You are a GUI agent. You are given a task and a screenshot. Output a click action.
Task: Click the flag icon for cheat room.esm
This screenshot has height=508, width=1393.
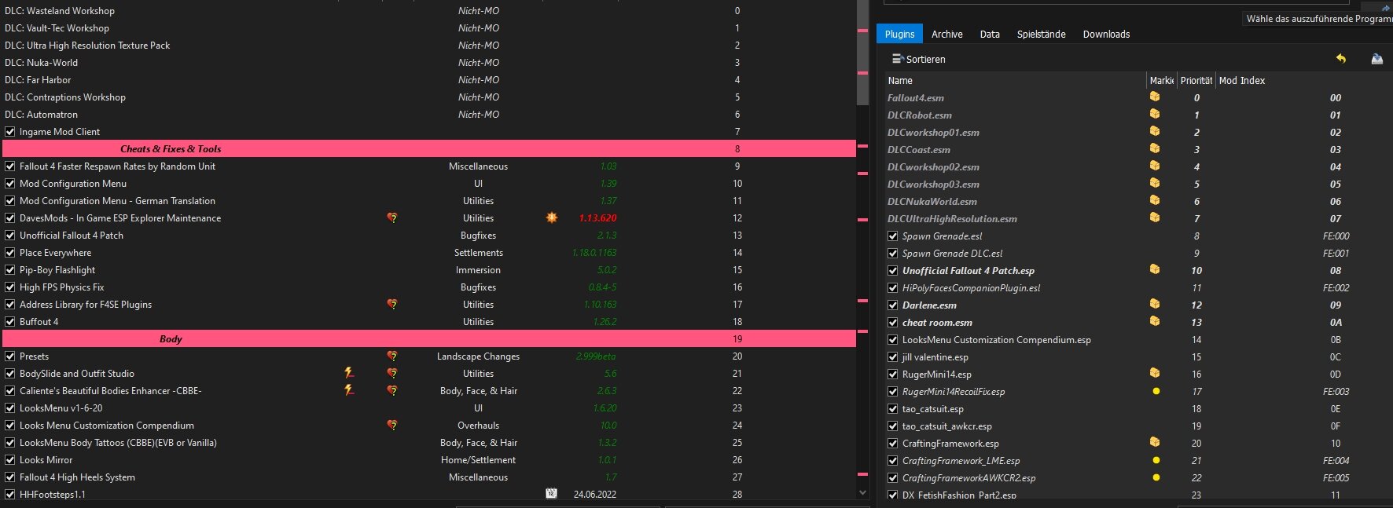(x=1155, y=321)
